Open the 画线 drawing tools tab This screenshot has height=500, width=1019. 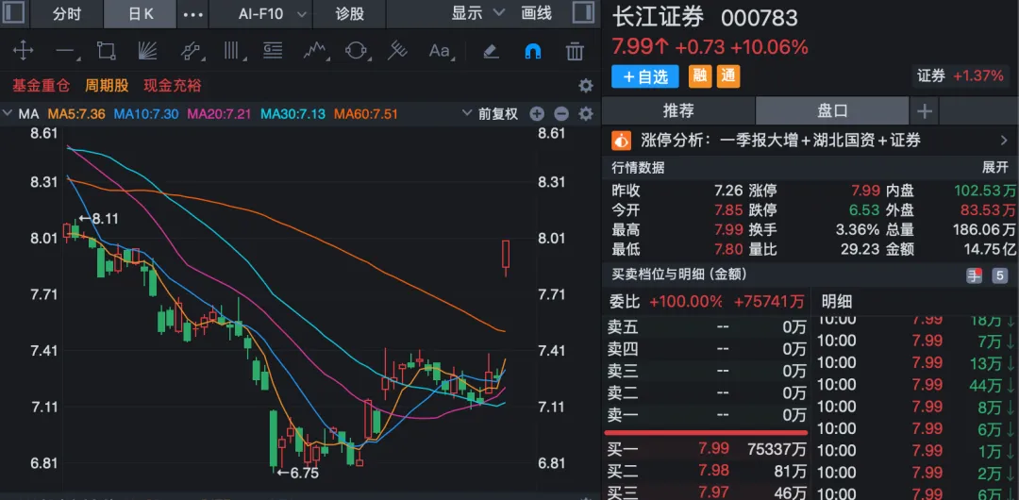pyautogui.click(x=536, y=13)
